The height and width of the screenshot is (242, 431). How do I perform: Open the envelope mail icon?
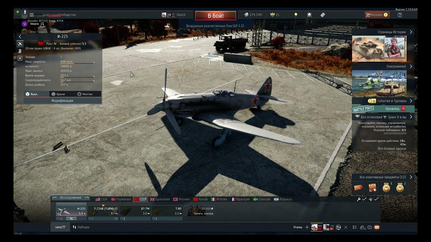377,227
